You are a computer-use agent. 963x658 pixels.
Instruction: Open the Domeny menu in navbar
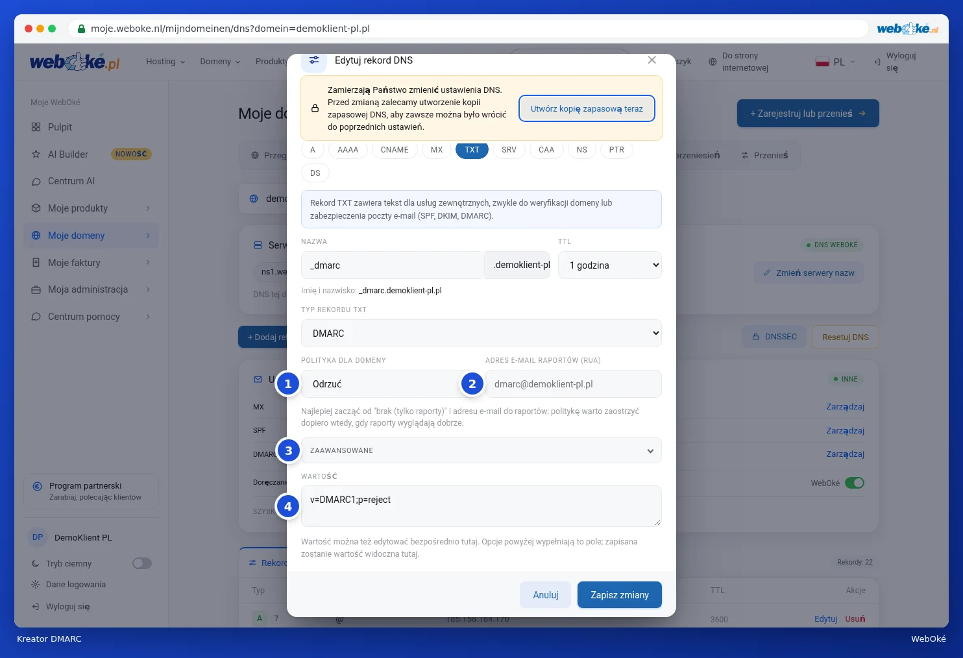point(220,62)
